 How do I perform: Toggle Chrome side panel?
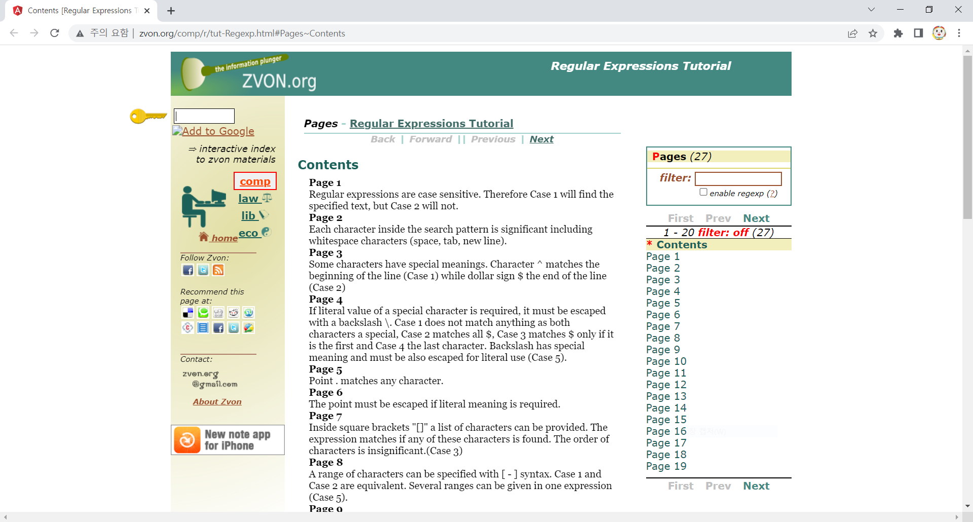(918, 33)
